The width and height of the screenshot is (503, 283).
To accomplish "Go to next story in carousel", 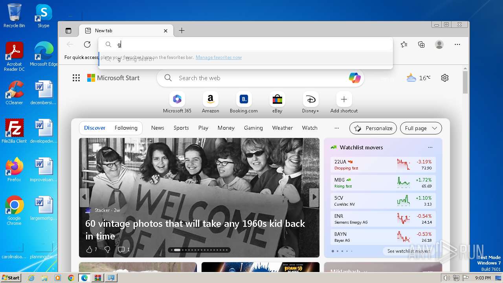I will point(314,197).
